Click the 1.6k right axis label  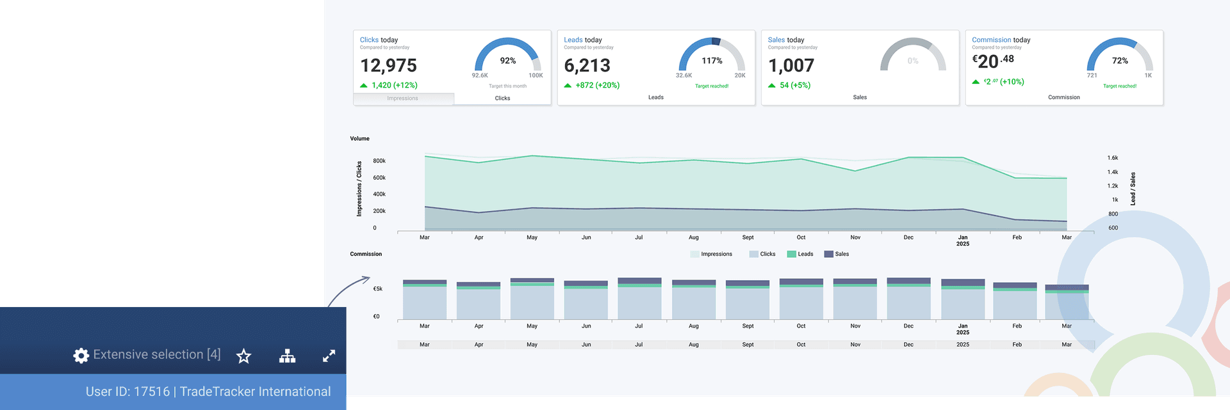coord(1113,158)
